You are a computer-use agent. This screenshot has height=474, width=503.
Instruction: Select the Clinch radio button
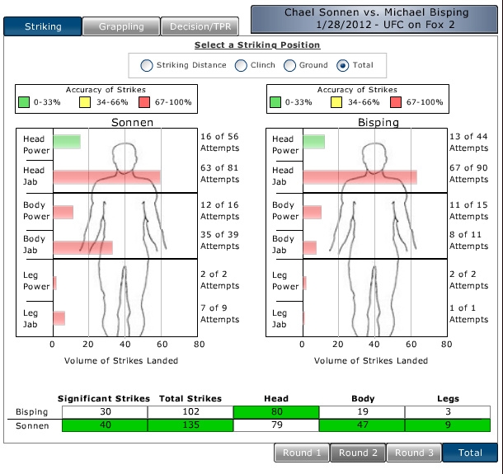(242, 65)
